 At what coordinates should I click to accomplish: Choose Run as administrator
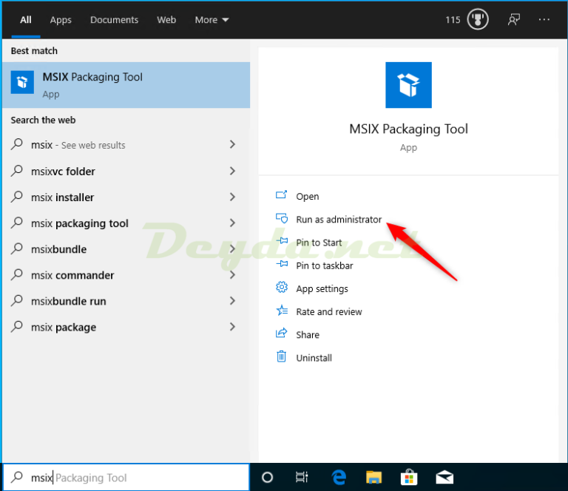(x=338, y=220)
